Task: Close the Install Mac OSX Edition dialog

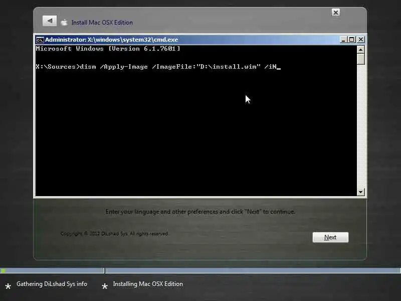Action: pyautogui.click(x=335, y=12)
